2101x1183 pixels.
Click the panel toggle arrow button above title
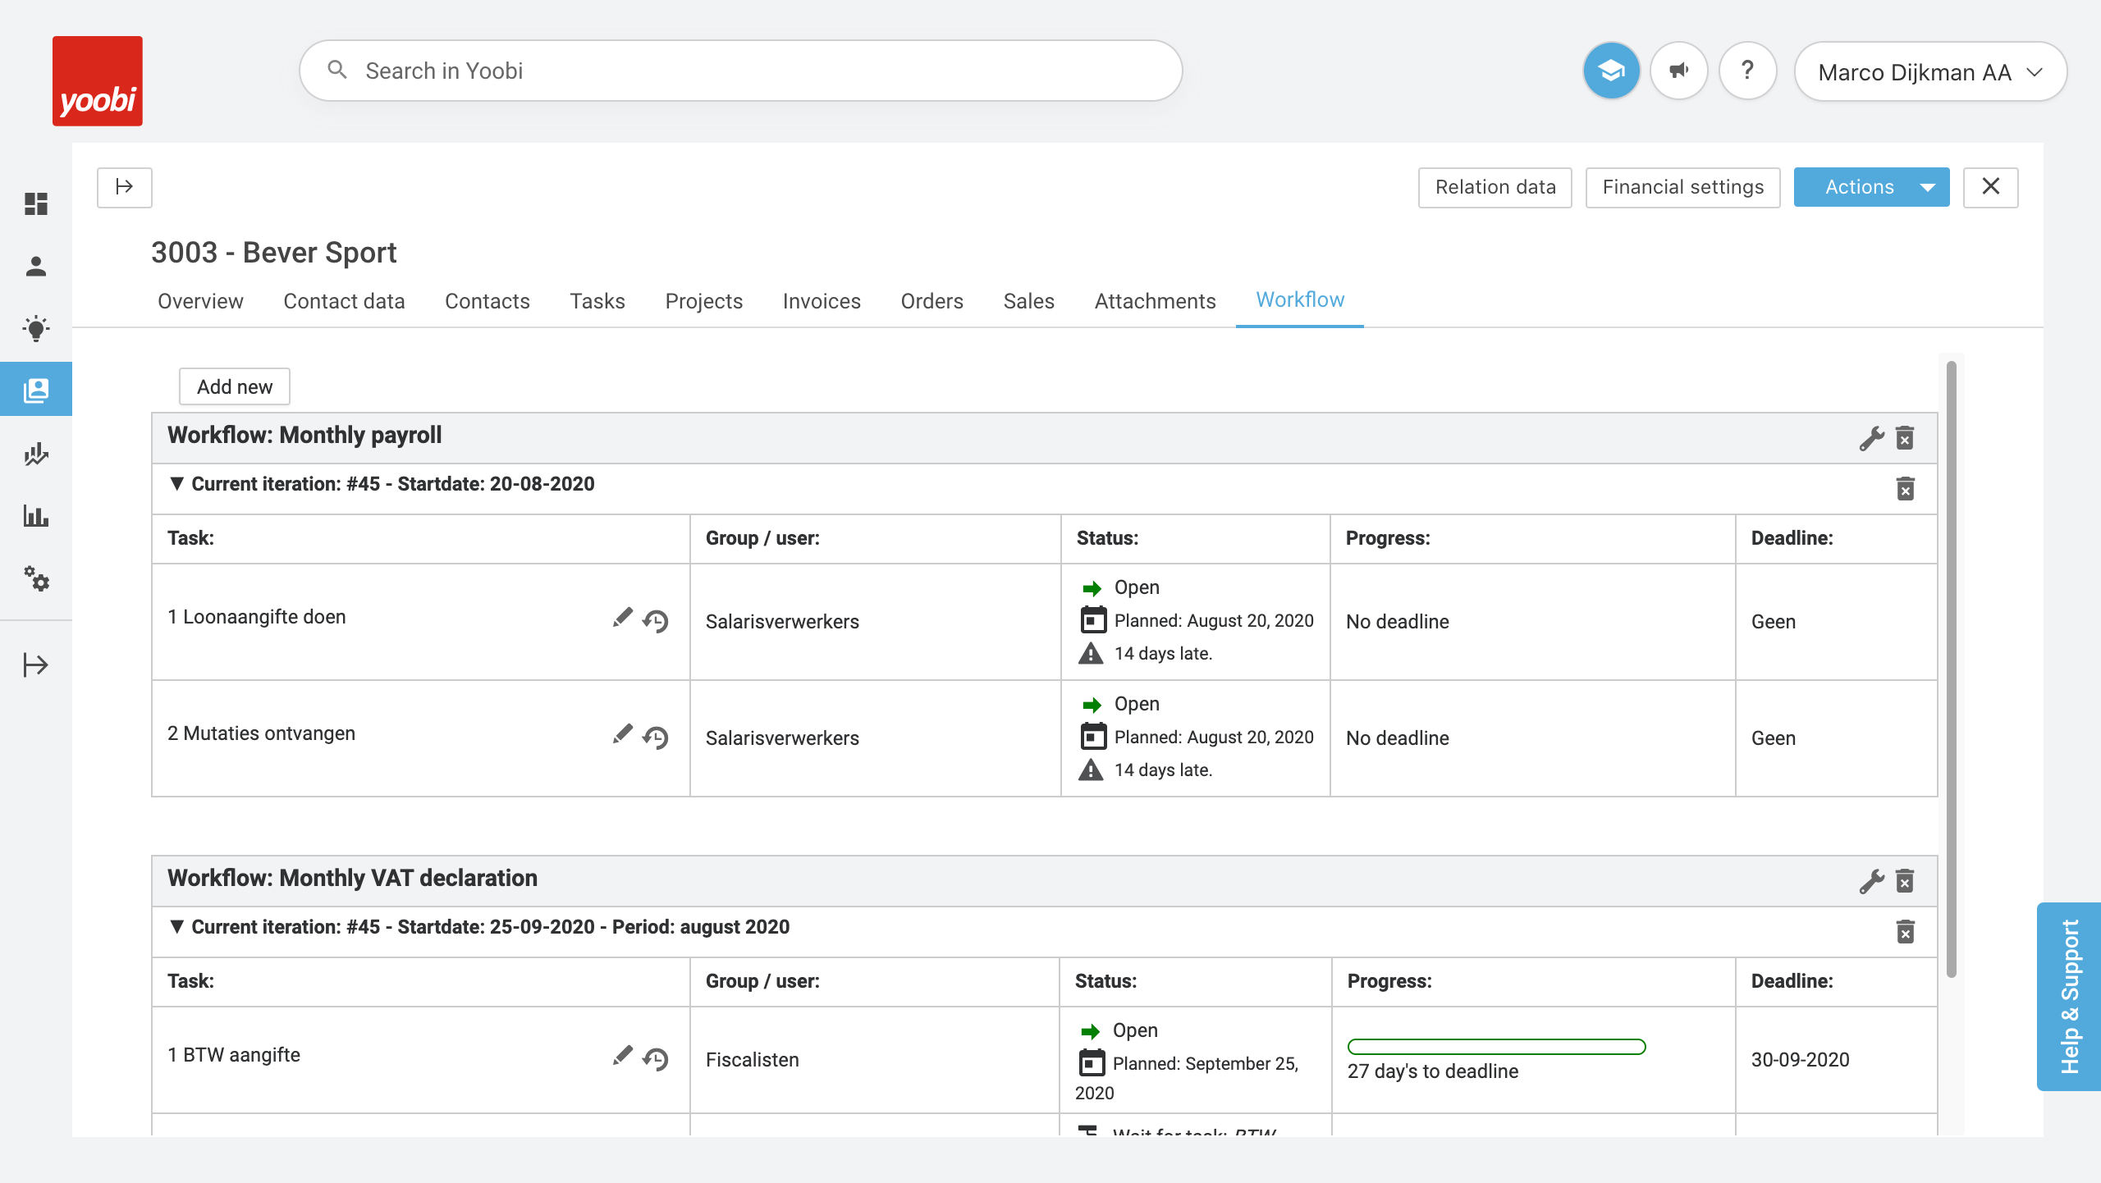click(x=125, y=188)
